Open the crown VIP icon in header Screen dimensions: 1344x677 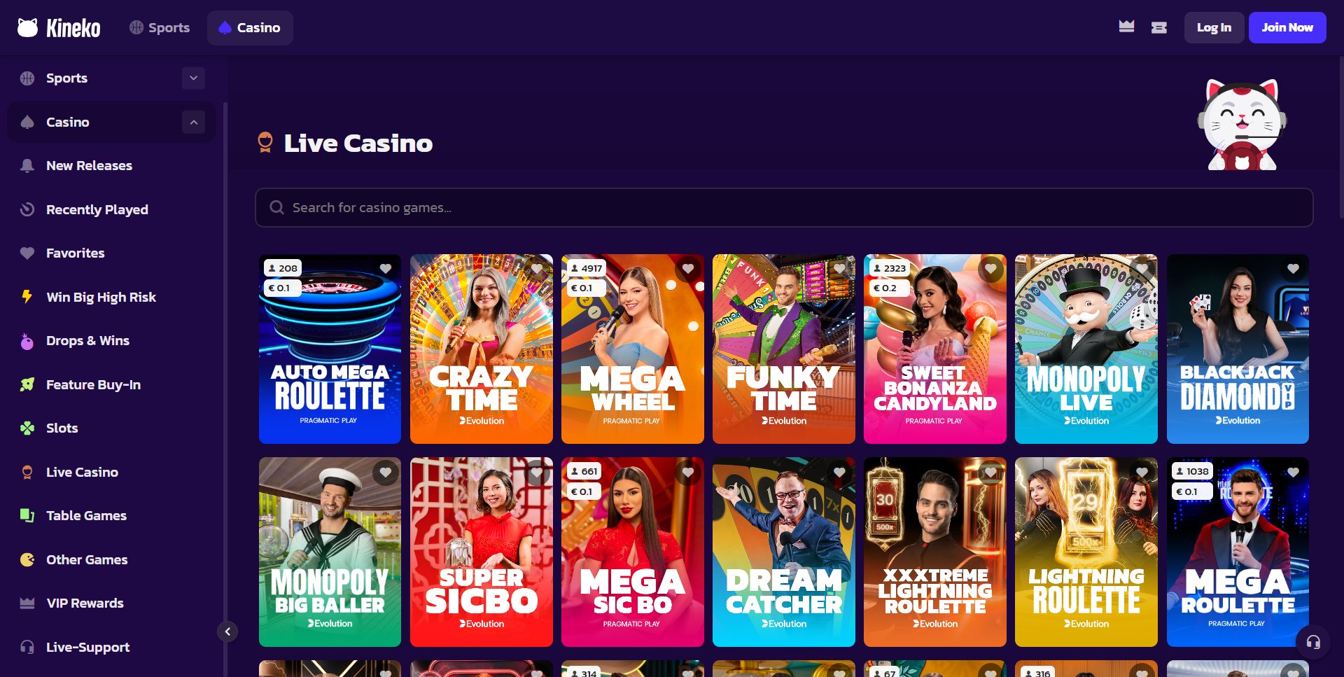pyautogui.click(x=1126, y=27)
